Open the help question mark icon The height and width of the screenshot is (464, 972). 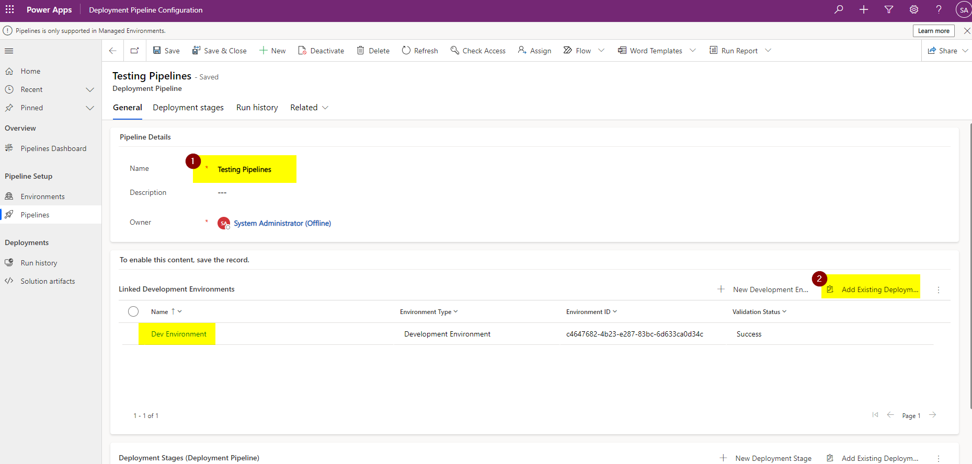[939, 9]
